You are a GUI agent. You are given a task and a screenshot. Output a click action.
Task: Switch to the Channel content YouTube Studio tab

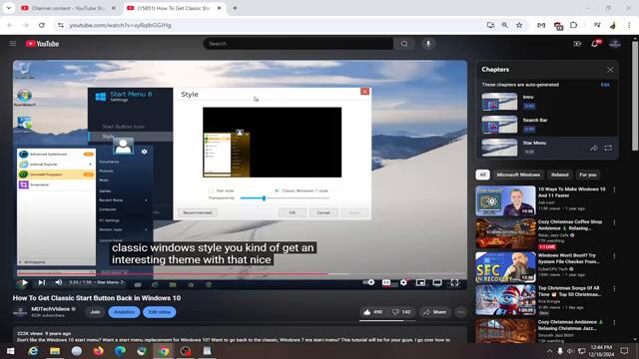69,8
